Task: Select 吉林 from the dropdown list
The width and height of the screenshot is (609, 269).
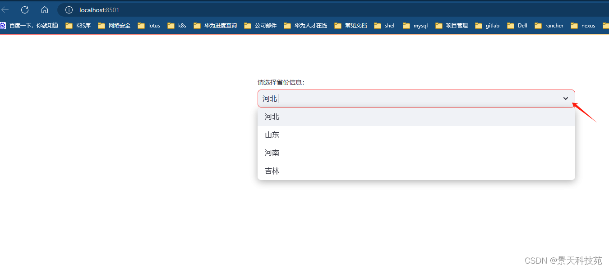Action: point(416,171)
